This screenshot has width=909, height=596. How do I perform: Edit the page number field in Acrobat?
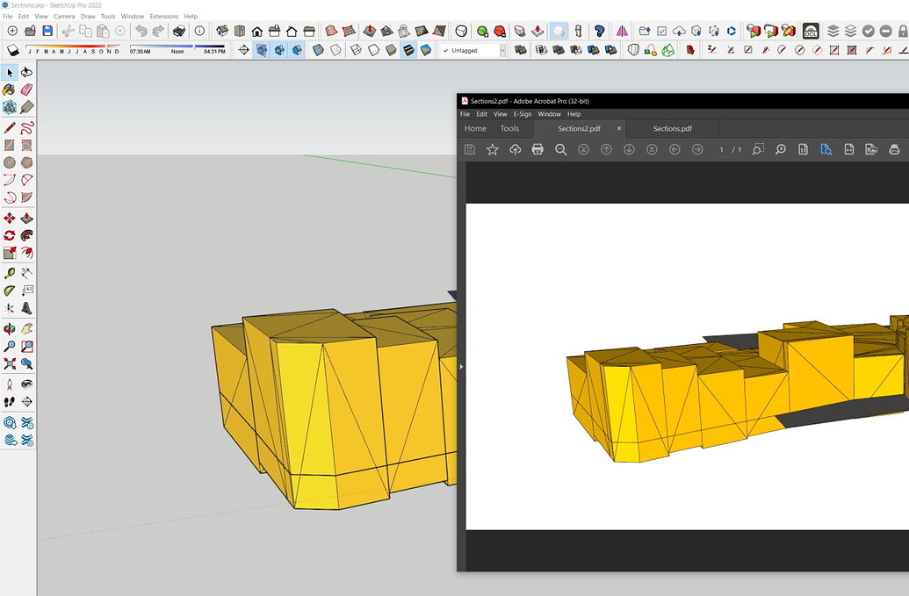tap(722, 149)
